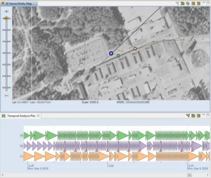Zoom in with the map plus button

pos(7,11)
